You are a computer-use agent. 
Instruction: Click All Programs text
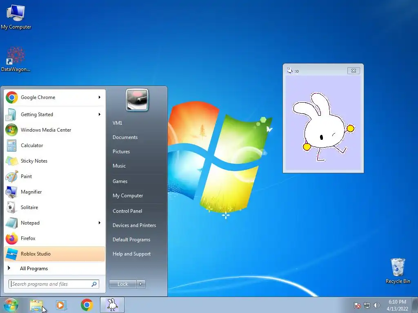34,269
